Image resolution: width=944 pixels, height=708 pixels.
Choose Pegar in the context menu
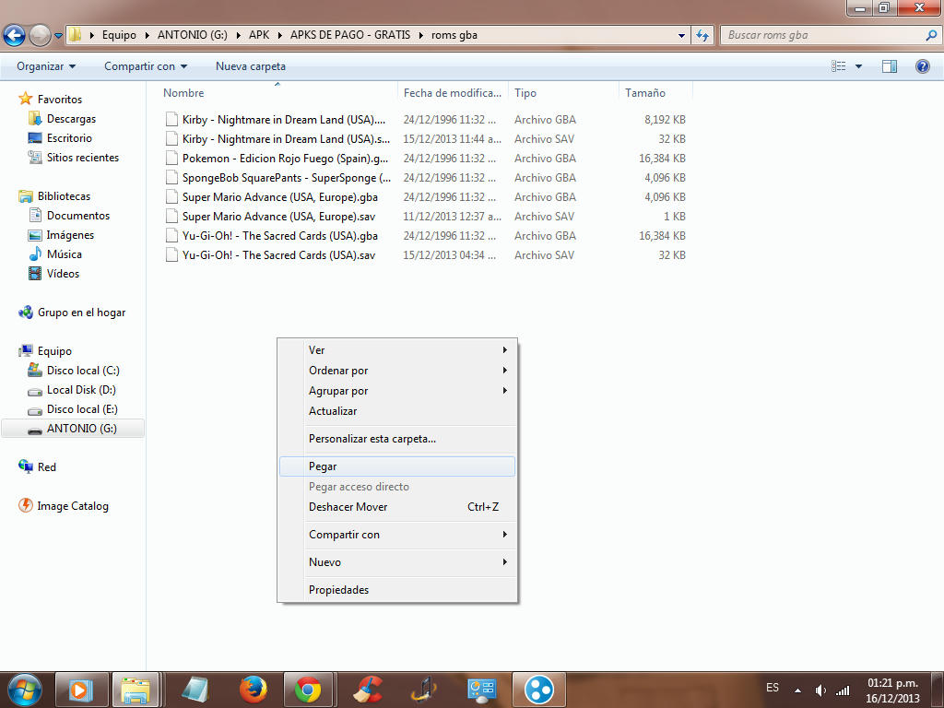click(x=323, y=466)
